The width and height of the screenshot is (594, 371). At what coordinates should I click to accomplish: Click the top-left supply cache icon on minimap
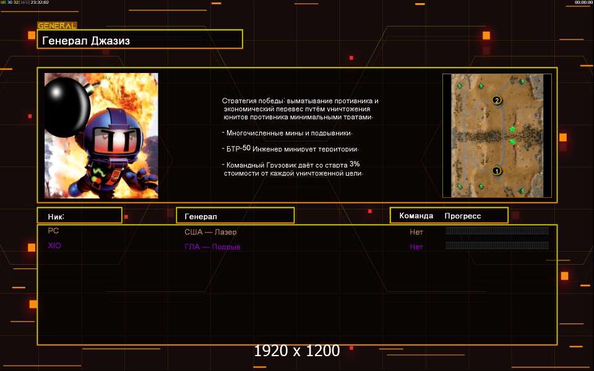[460, 86]
